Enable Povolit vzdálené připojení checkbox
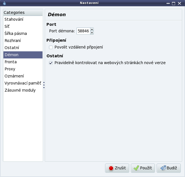 point(51,47)
